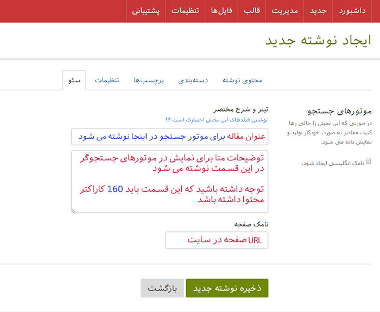The width and height of the screenshot is (380, 312).
Task: Select the تیتر و شرح مختصر label
Action: (240, 110)
